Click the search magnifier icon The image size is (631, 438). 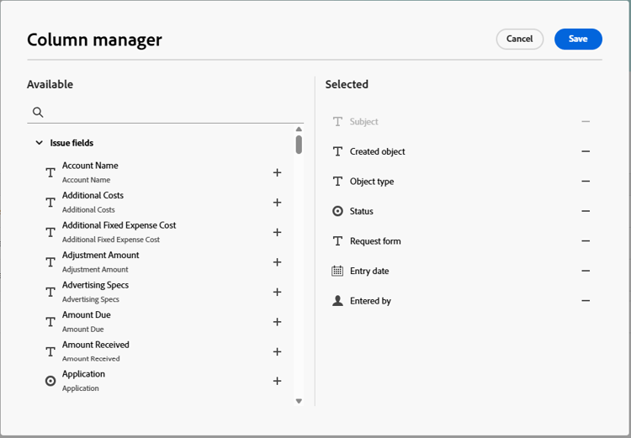point(38,112)
